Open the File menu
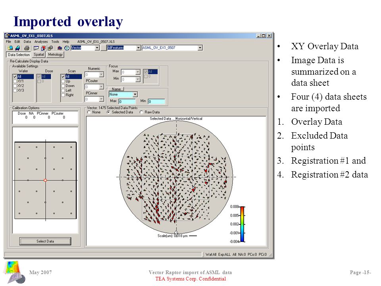 tap(8, 42)
